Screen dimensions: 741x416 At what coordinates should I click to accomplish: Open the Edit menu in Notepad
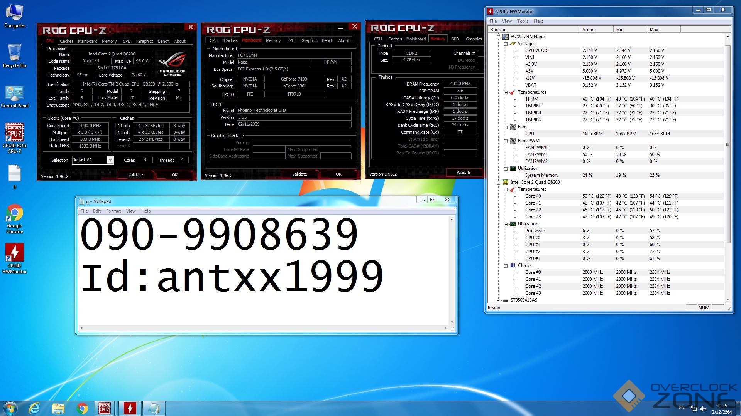tap(97, 211)
